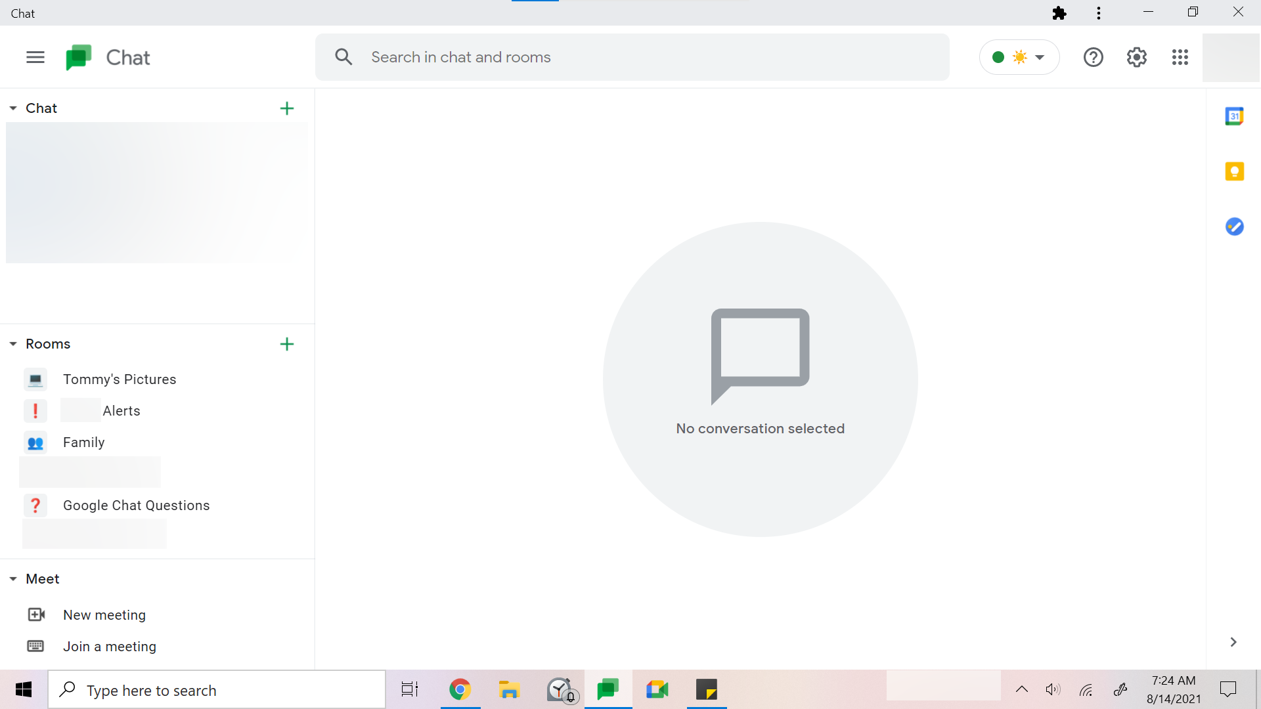Open Google Meet from the taskbar
The image size is (1261, 709).
[x=657, y=690]
